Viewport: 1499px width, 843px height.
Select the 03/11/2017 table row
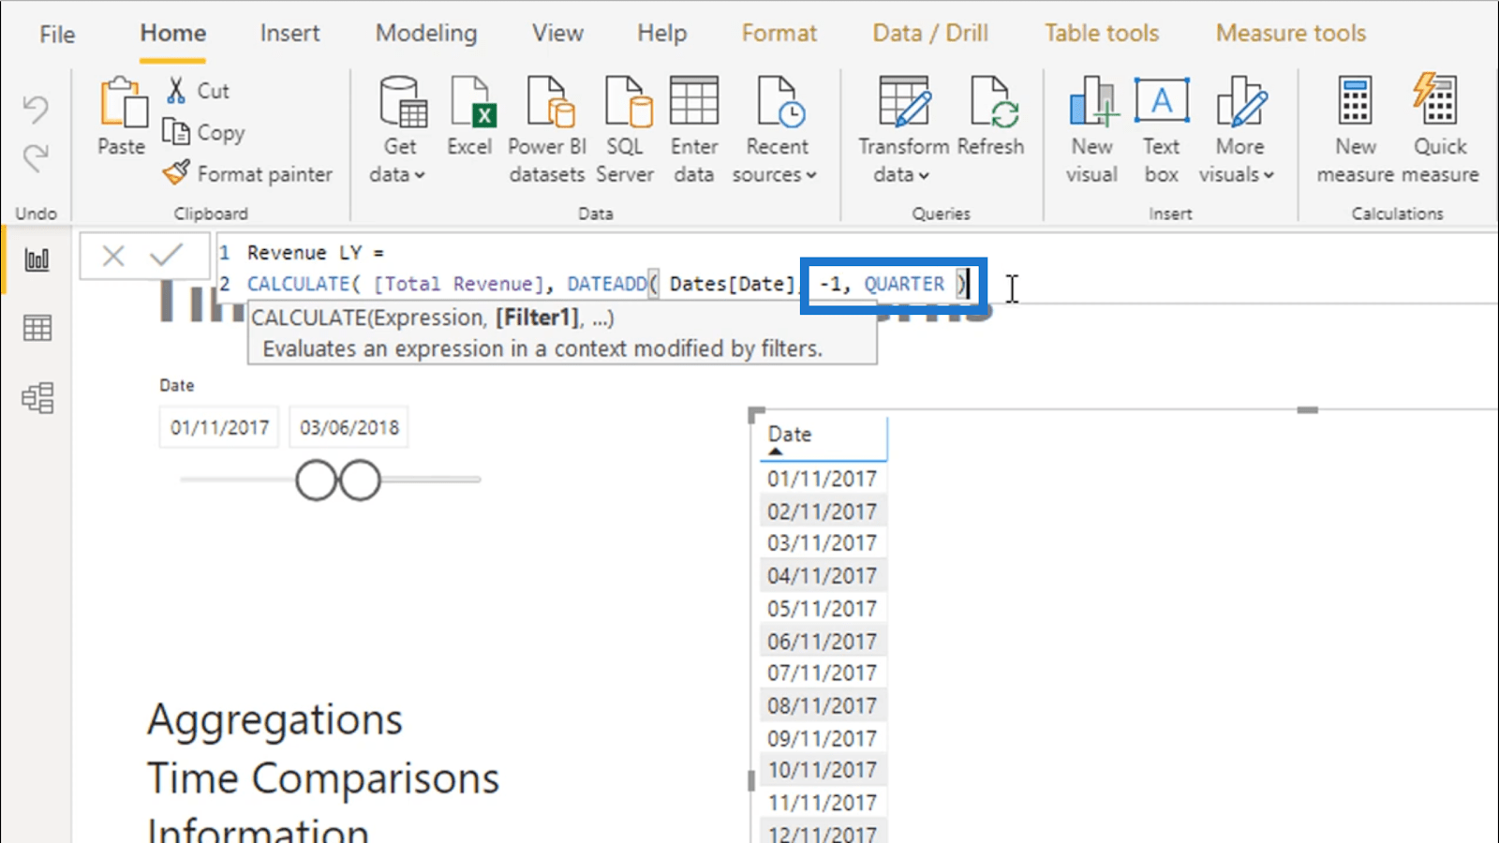click(822, 543)
